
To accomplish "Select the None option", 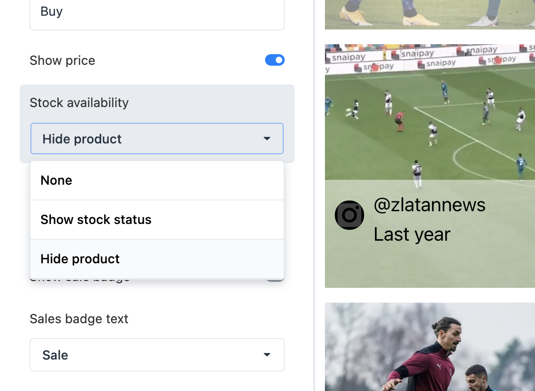I will (157, 180).
